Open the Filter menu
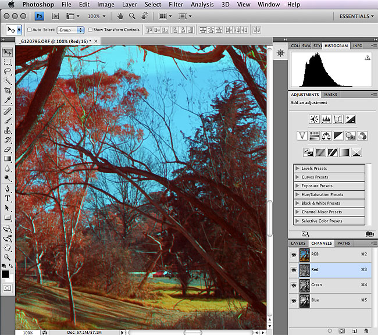Viewport: 378px width, 335px height. click(x=176, y=4)
